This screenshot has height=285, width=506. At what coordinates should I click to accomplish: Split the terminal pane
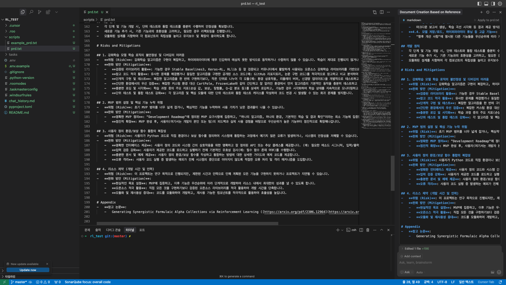pyautogui.click(x=361, y=230)
